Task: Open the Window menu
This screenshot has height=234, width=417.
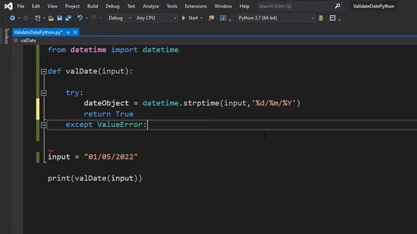Action: pyautogui.click(x=223, y=6)
